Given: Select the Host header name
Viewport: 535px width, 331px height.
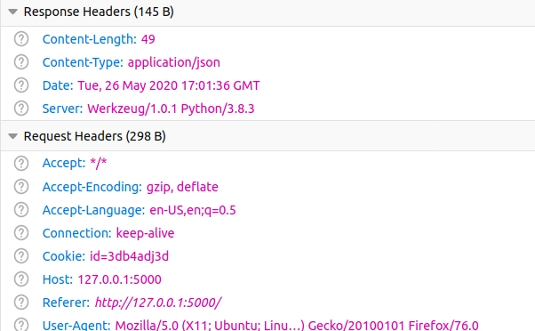Looking at the screenshot, I should pos(58,279).
